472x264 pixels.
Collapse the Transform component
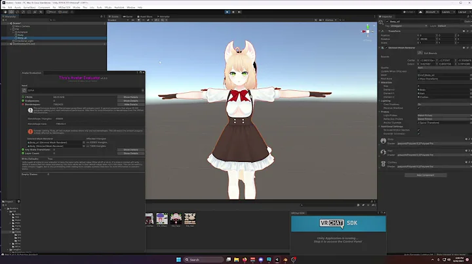tap(380, 31)
